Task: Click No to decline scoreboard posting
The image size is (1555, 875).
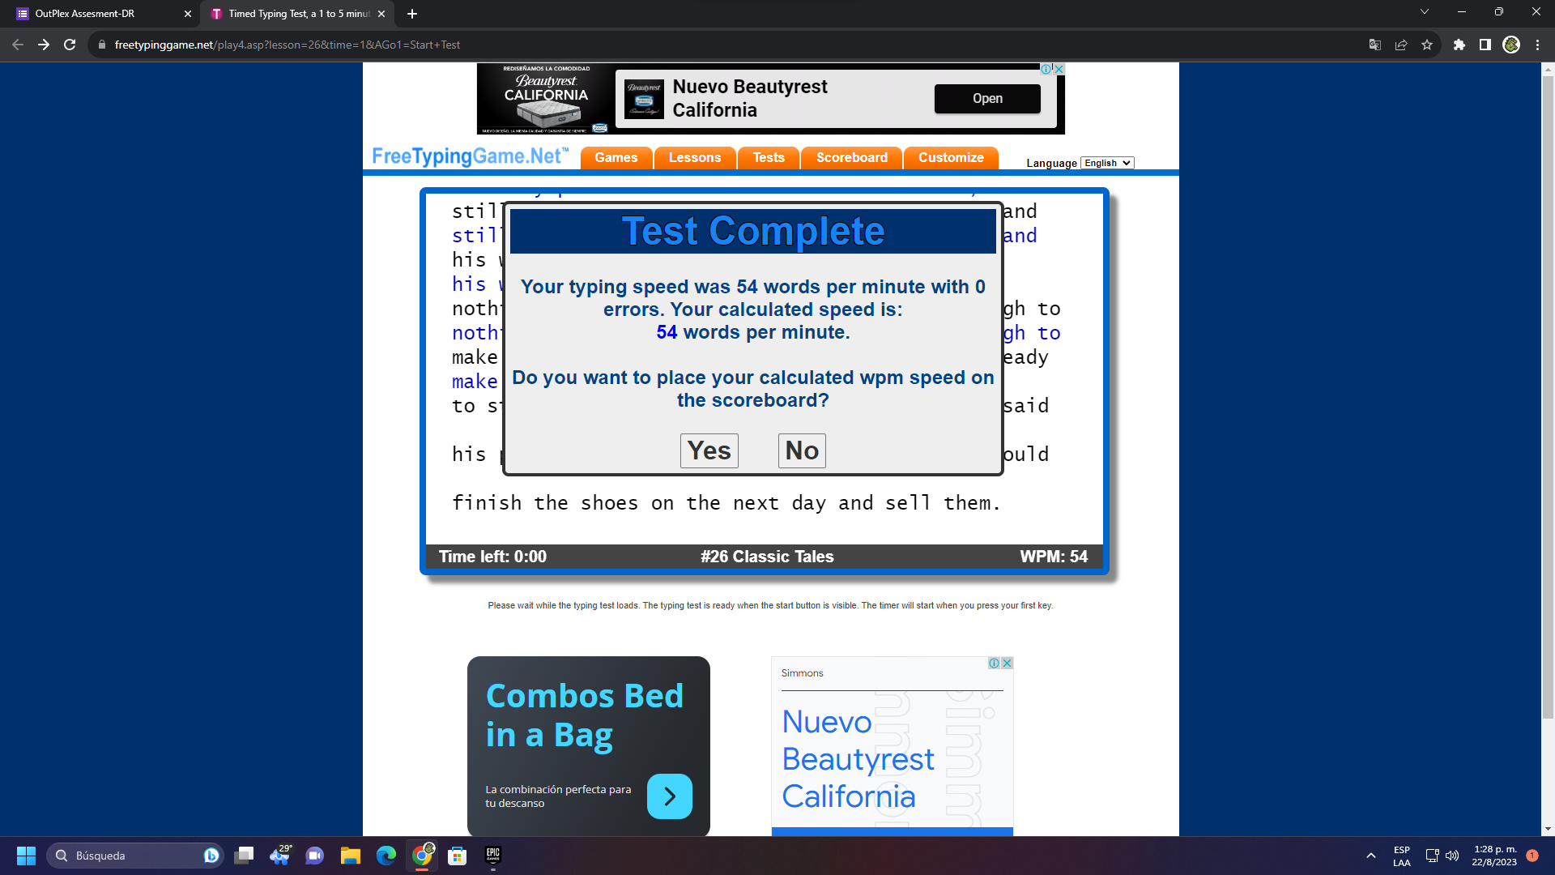Action: tap(802, 450)
